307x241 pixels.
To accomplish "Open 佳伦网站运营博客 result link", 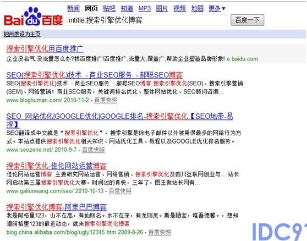I will tap(57, 166).
